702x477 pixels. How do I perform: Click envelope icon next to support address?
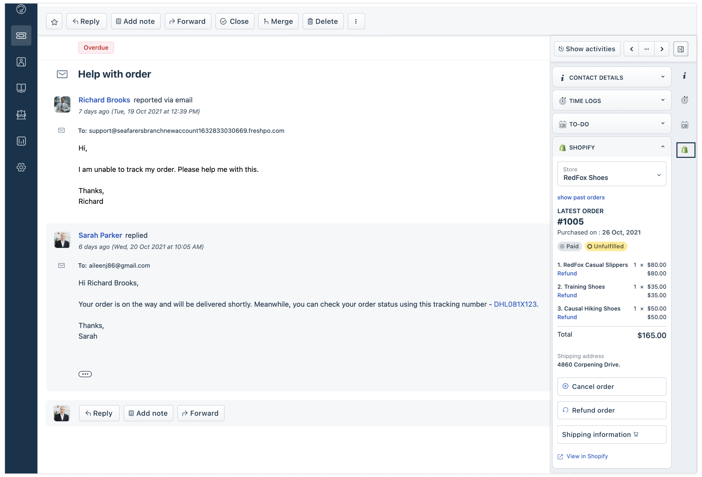[61, 130]
